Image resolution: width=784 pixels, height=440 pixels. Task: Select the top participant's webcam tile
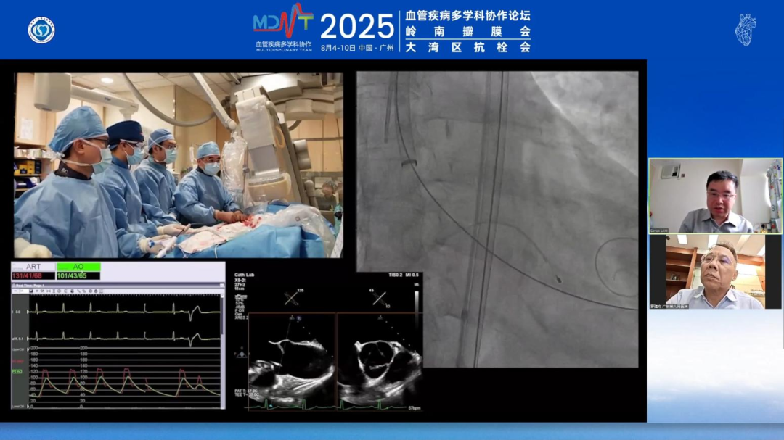point(715,196)
